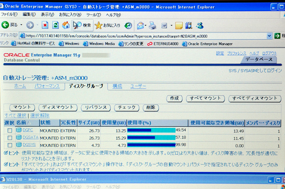Check the DGFC row checkbox
The width and height of the screenshot is (285, 189).
click(x=10, y=130)
